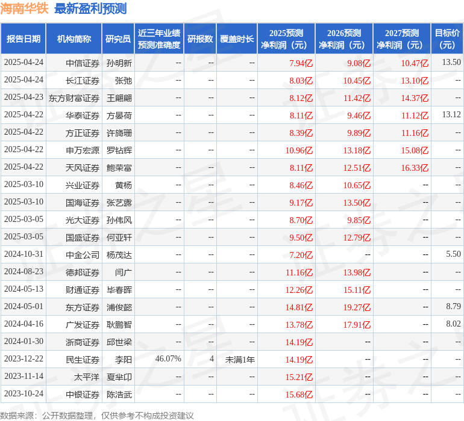Click analyst name 方晏荷
Image resolution: width=464 pixels, height=421 pixels.
119,115
